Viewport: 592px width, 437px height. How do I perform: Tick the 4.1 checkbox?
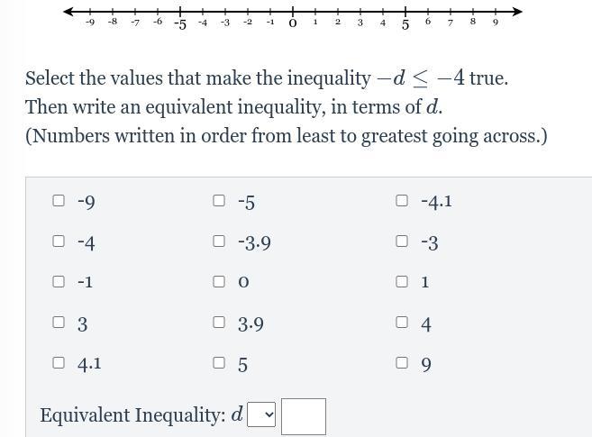(59, 362)
